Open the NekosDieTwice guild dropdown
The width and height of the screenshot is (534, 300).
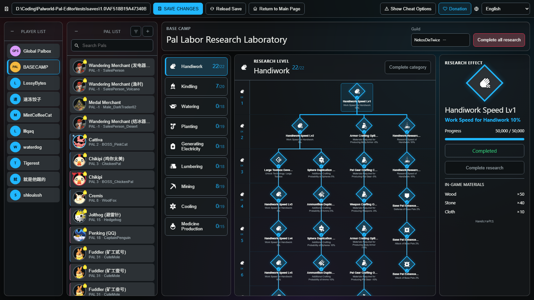440,40
